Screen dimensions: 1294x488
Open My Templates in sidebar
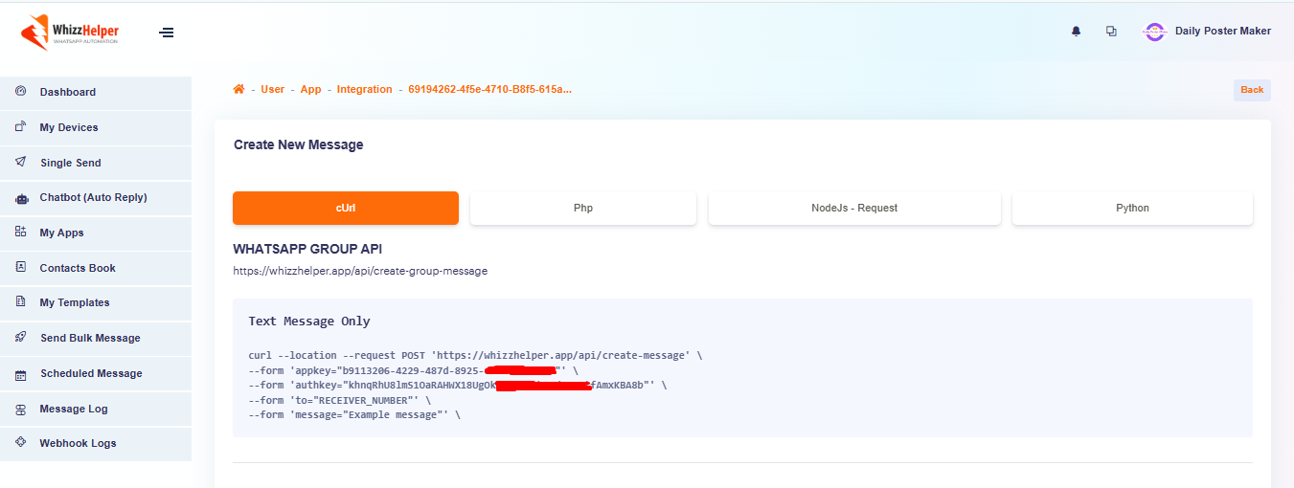[x=96, y=303]
